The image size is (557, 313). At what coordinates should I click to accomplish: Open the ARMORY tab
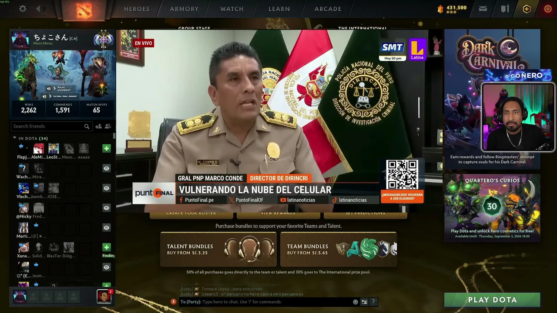click(x=184, y=9)
